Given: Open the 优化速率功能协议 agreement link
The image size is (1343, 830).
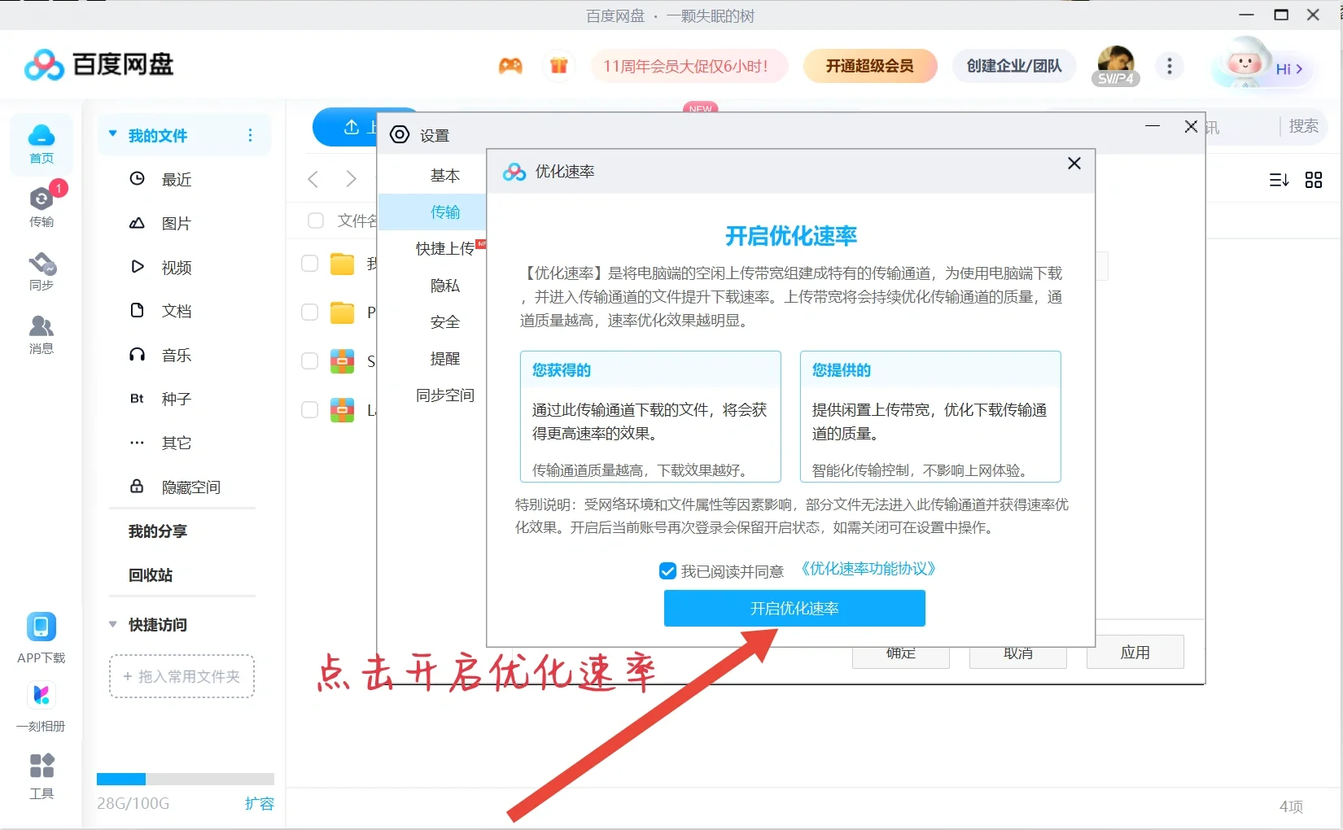Looking at the screenshot, I should click(x=867, y=569).
